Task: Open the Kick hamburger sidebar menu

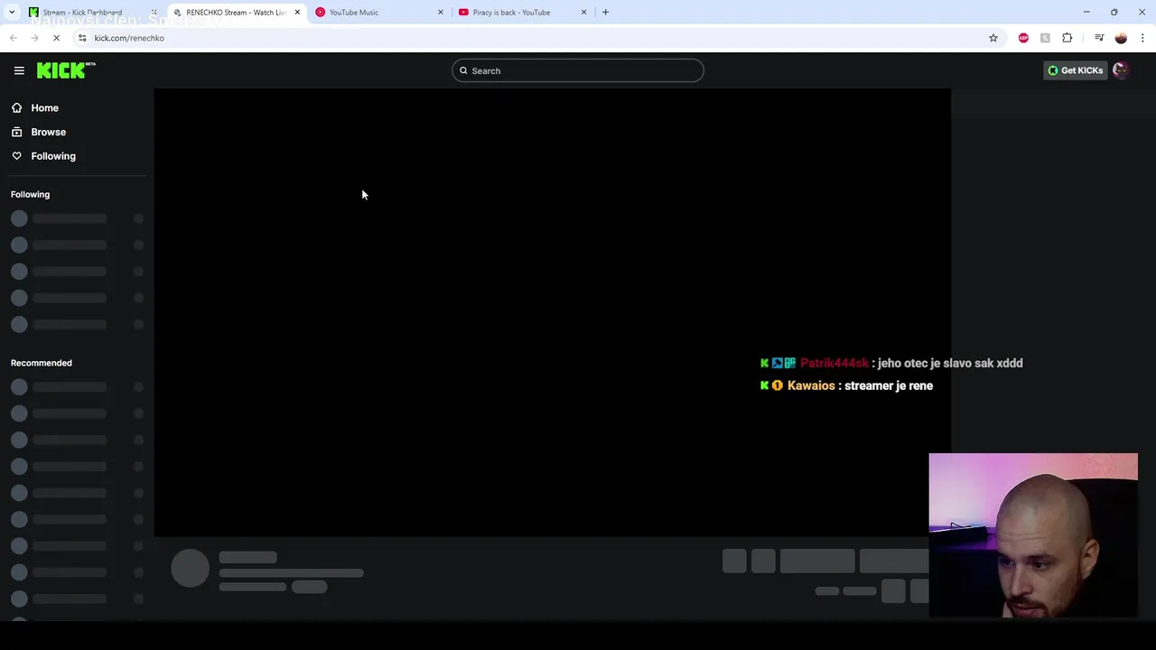Action: [19, 70]
